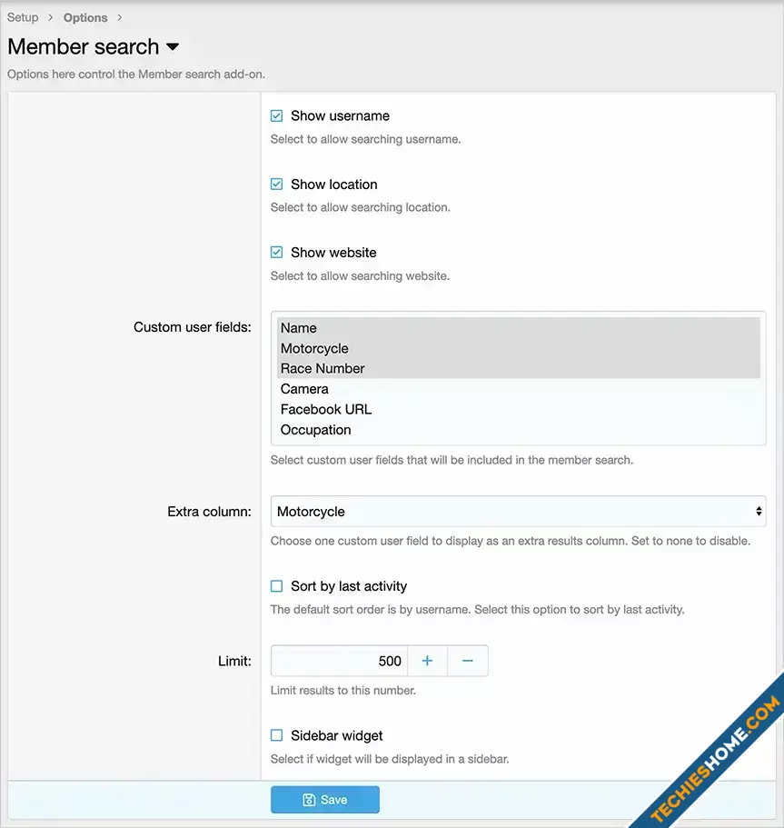This screenshot has width=784, height=828.
Task: Enable the Sidebar widget checkbox
Action: pyautogui.click(x=277, y=735)
